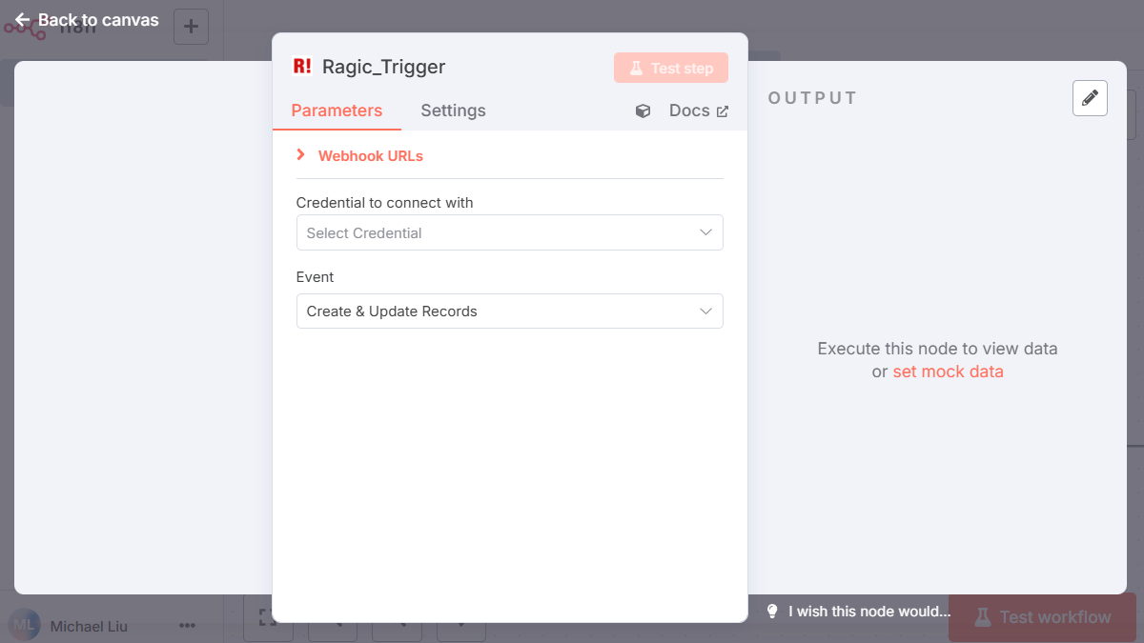Screen dimensions: 1144x643
Task: Click the Test workflow button
Action: tap(1042, 617)
